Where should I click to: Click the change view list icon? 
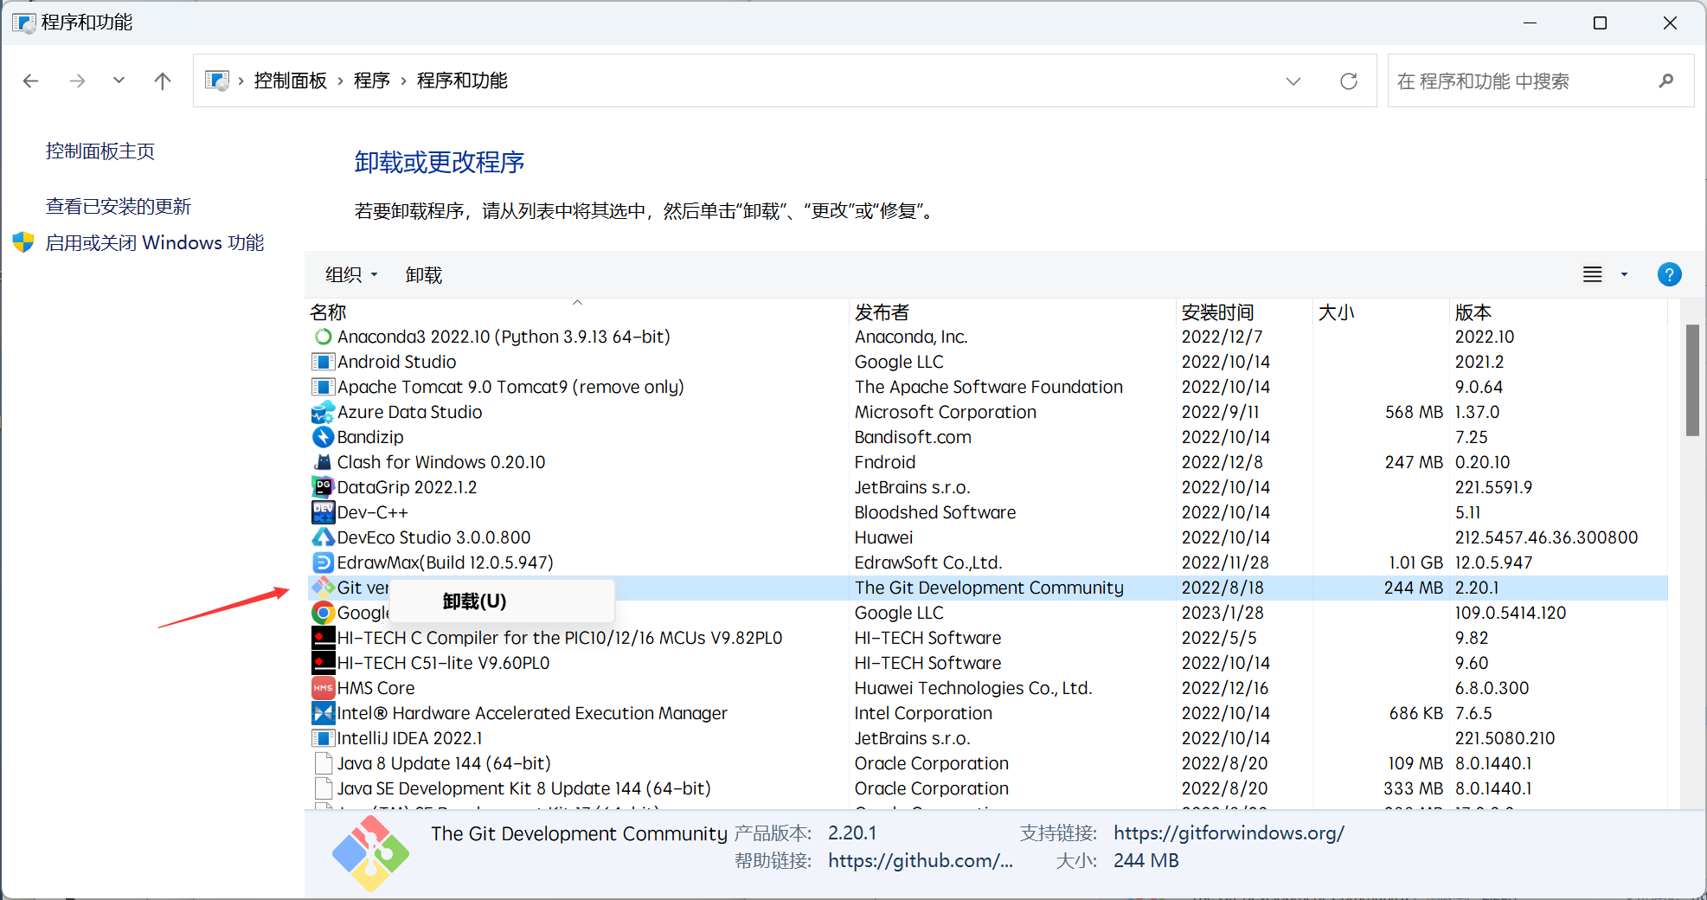(x=1592, y=274)
